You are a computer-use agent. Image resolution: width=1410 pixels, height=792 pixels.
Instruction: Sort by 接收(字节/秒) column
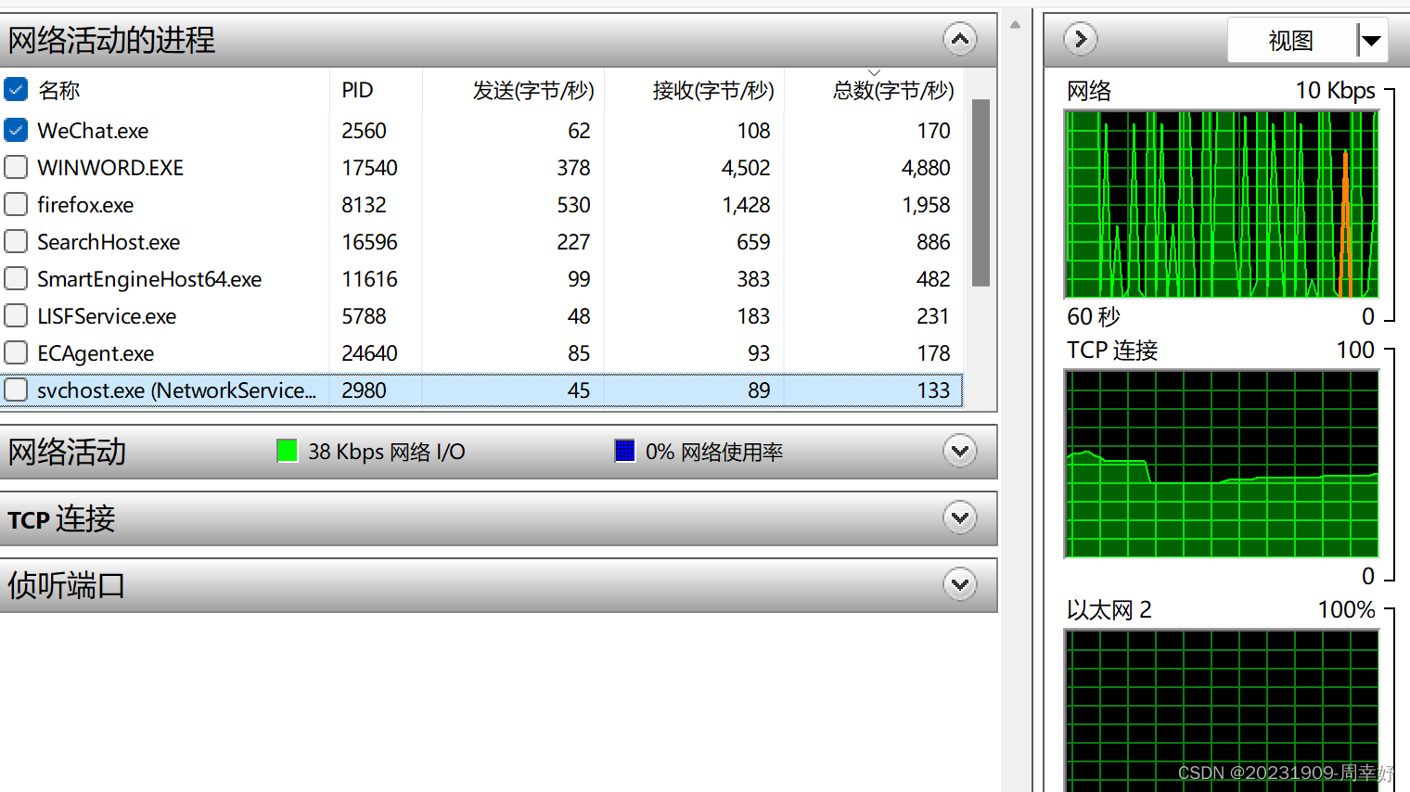[x=713, y=90]
